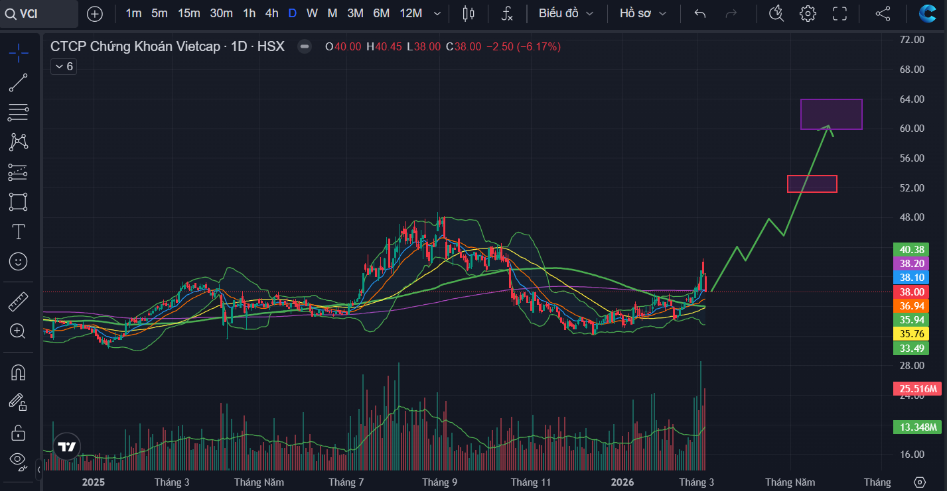The width and height of the screenshot is (947, 491).
Task: Click the CTCP Chứng Khoán Vietcap chart title
Action: pos(167,46)
